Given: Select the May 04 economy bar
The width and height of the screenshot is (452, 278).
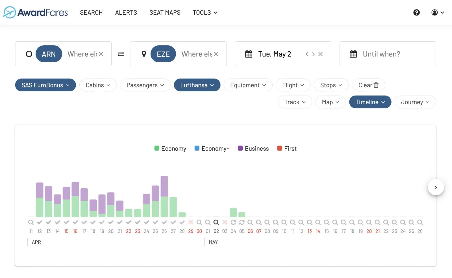Looking at the screenshot, I should point(233,212).
